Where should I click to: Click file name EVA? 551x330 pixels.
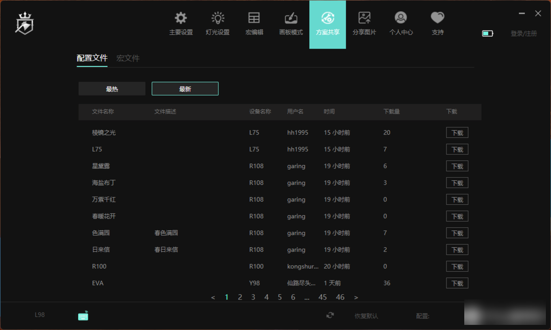[97, 283]
